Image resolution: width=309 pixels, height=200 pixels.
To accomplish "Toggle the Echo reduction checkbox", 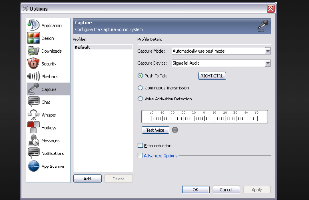I will click(x=140, y=146).
